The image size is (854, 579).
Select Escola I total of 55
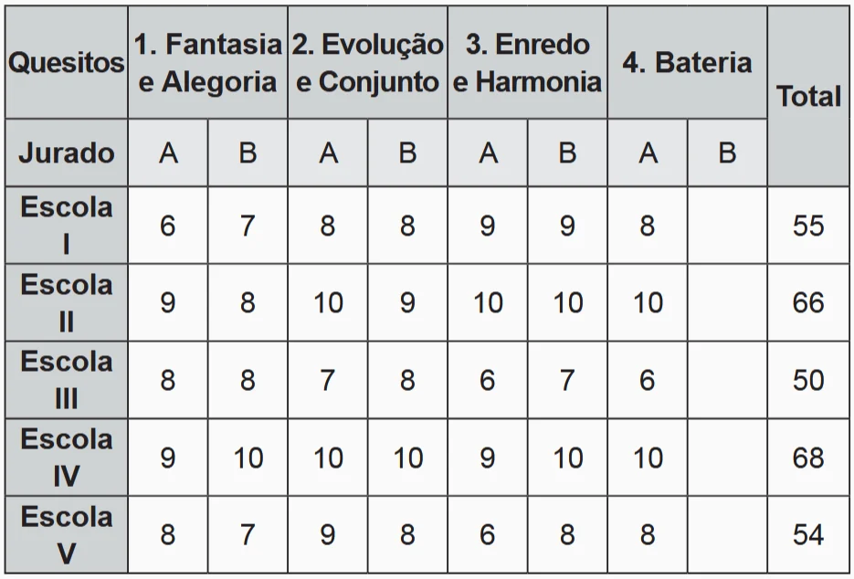click(x=808, y=225)
